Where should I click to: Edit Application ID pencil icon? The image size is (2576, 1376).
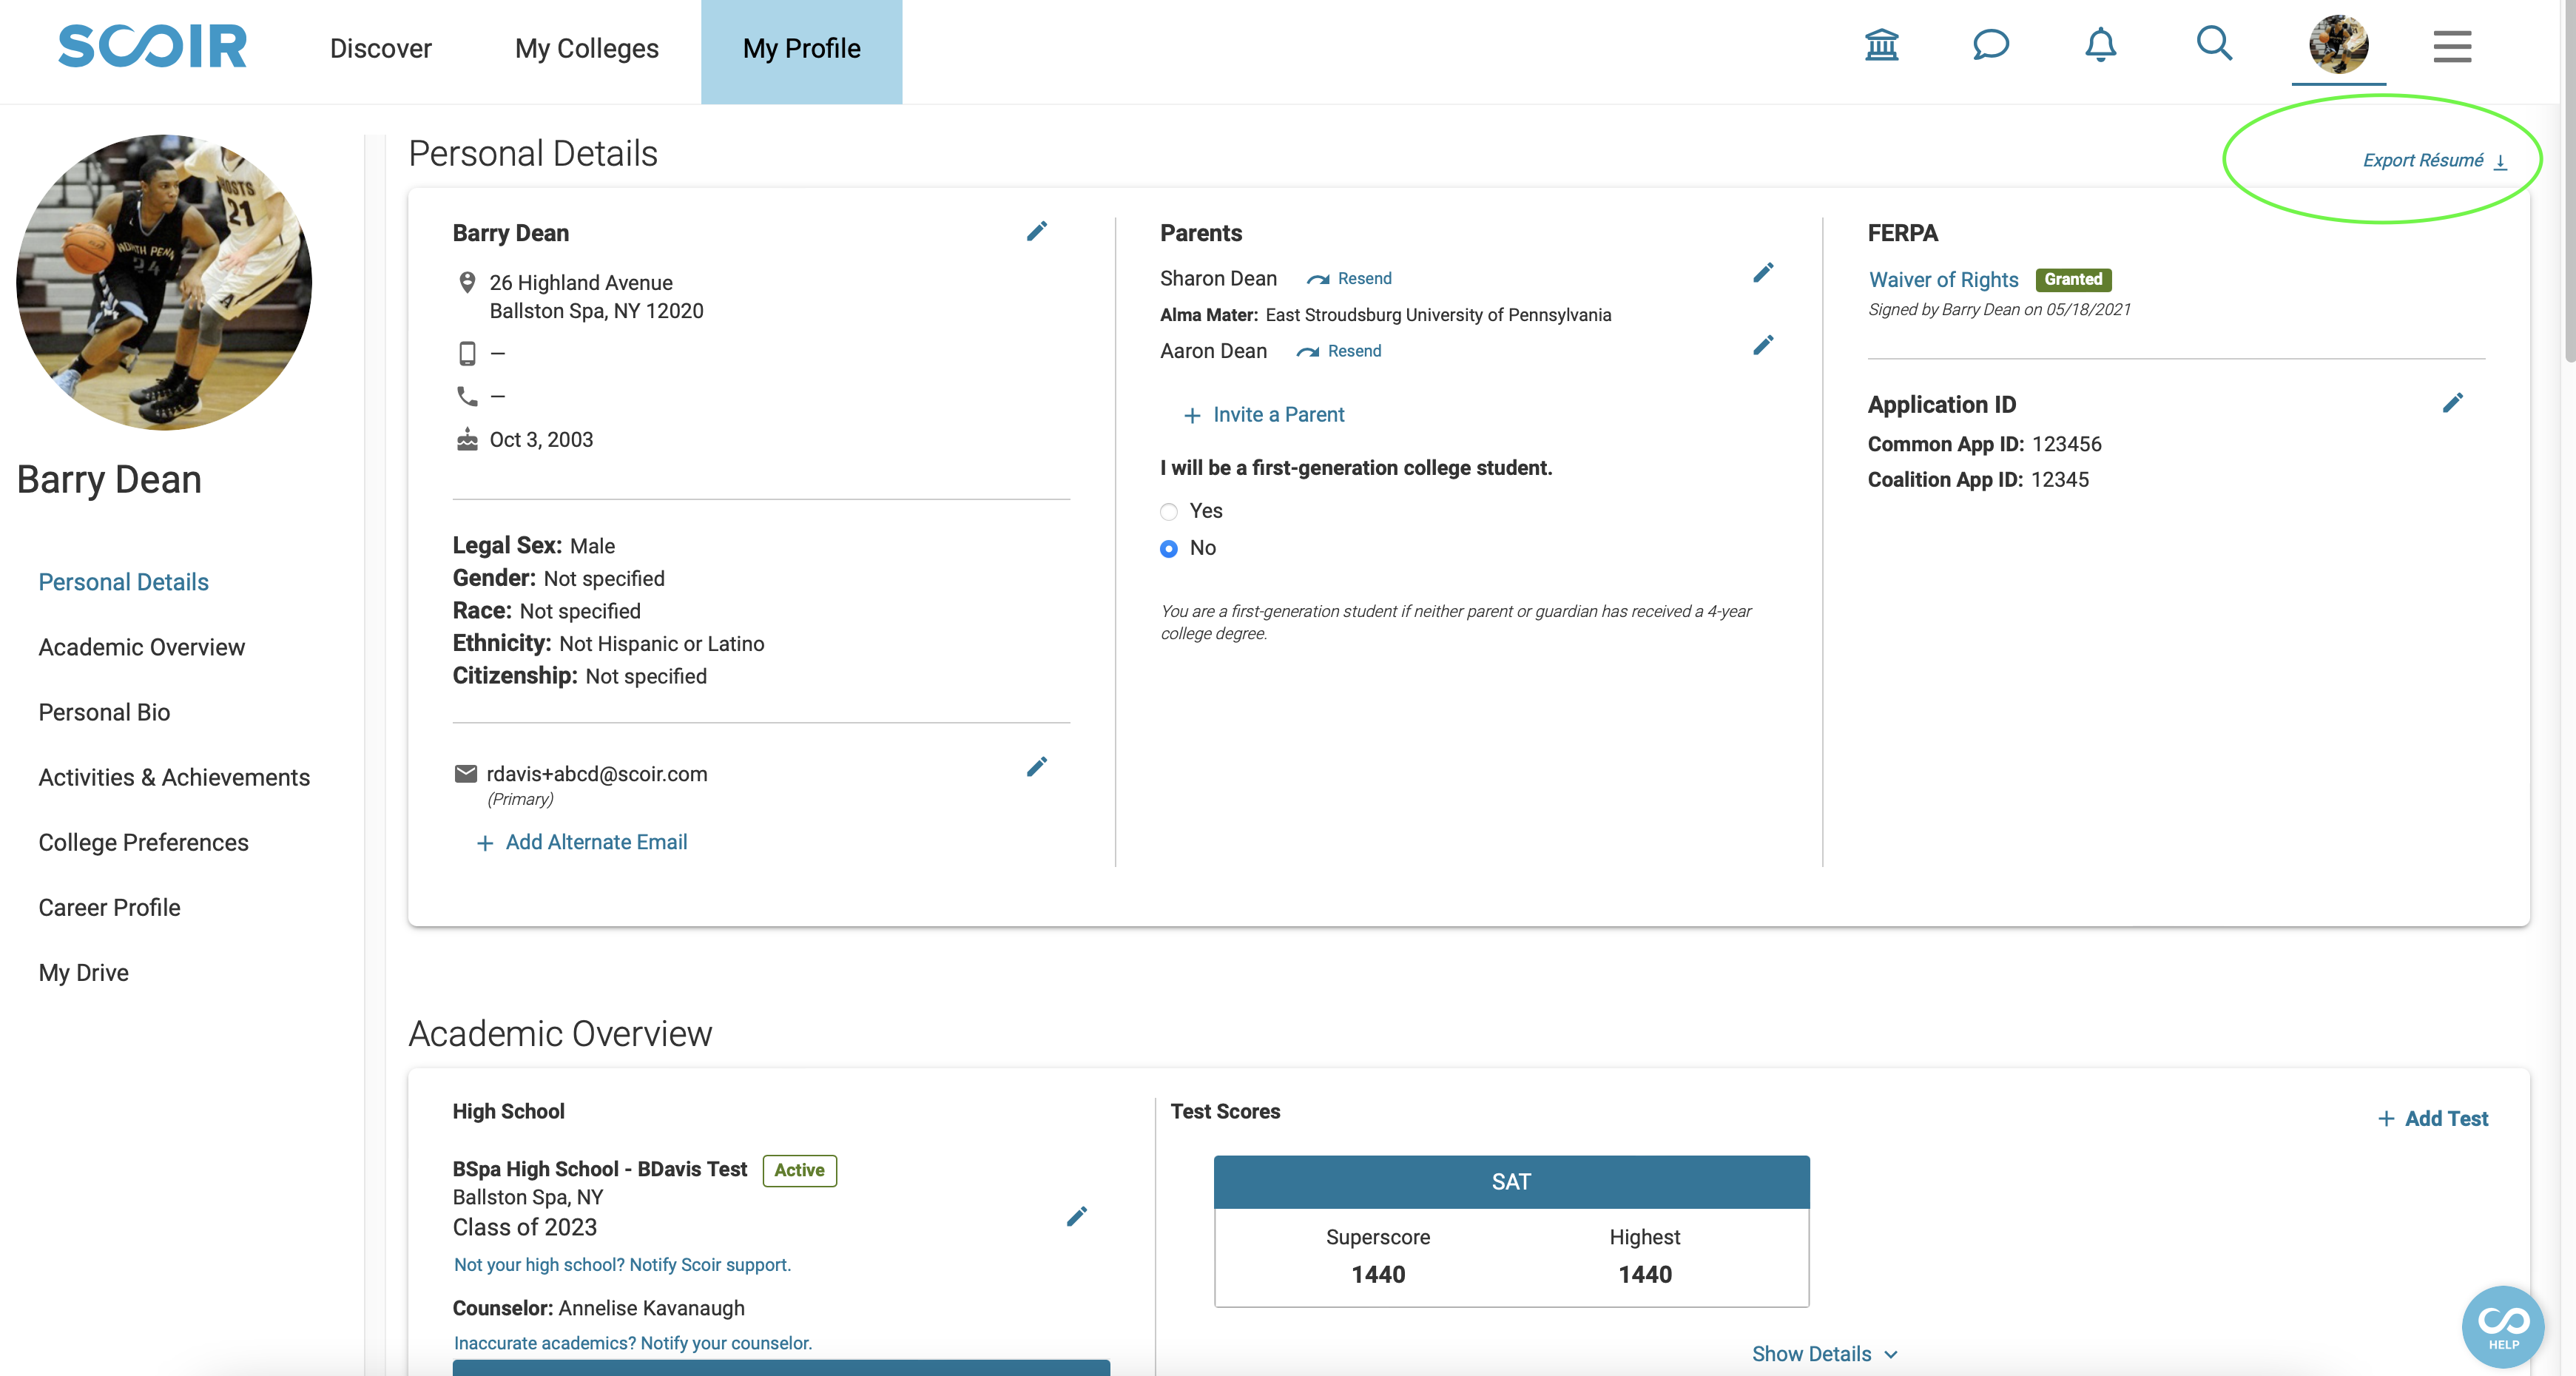point(2452,403)
